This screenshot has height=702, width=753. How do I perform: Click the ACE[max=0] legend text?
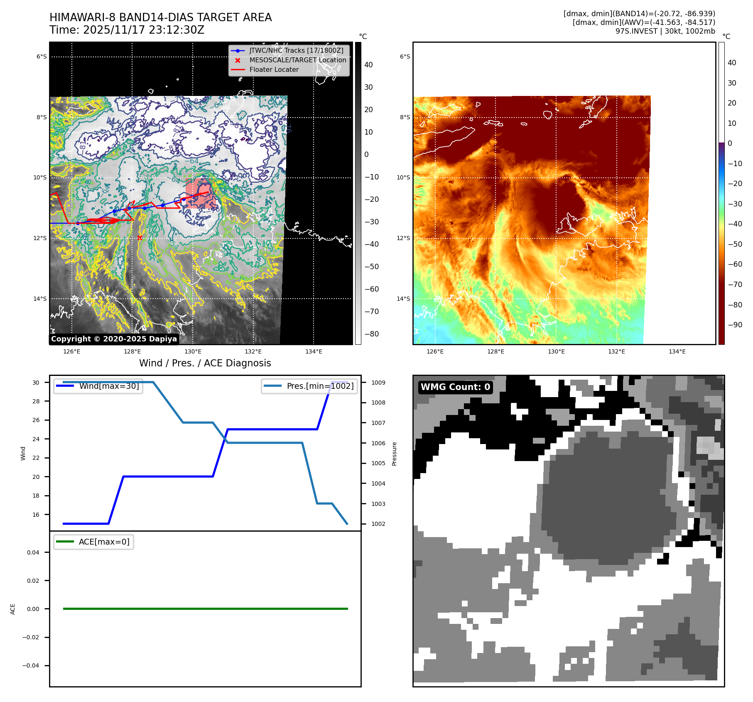tap(104, 542)
